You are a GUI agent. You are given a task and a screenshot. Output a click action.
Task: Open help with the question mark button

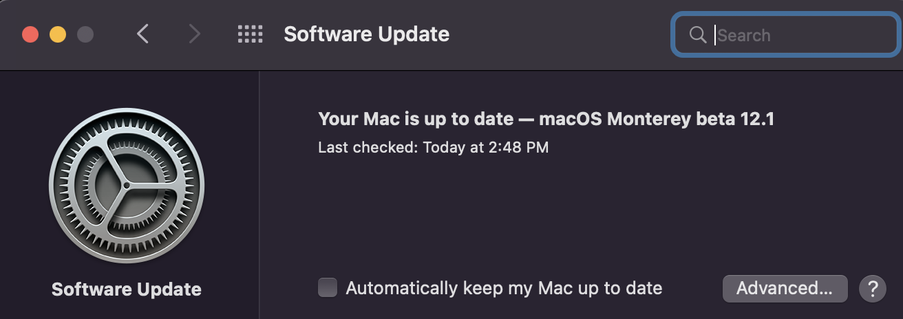click(872, 288)
